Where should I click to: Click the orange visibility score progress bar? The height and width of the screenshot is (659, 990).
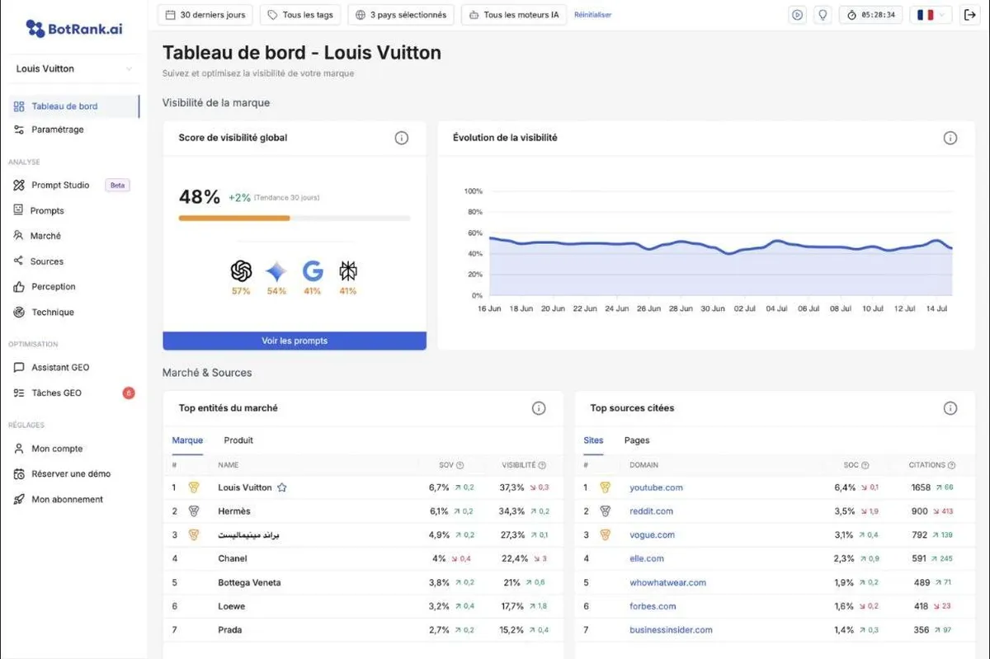pyautogui.click(x=234, y=218)
